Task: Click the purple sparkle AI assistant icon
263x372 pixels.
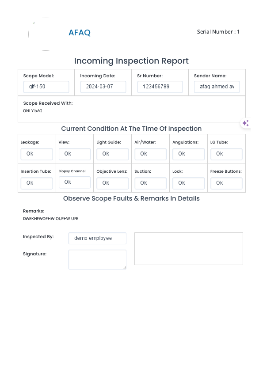Action: pos(245,123)
